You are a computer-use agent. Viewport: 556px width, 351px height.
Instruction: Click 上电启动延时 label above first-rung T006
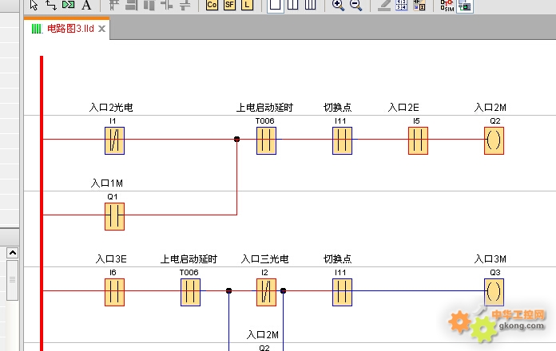[264, 108]
